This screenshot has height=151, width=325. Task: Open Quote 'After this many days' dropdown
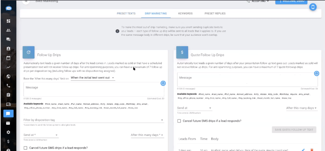(301, 108)
